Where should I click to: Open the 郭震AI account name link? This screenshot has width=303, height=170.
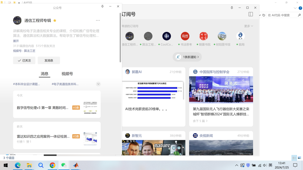click(137, 72)
